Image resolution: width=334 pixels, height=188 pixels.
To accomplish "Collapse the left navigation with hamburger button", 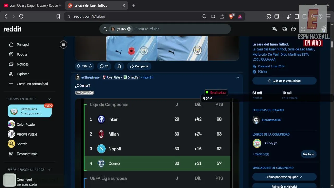I will (x=63, y=45).
